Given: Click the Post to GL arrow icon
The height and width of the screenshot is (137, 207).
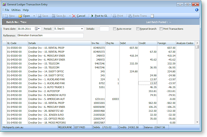Looking at the screenshot, I should (92, 16).
